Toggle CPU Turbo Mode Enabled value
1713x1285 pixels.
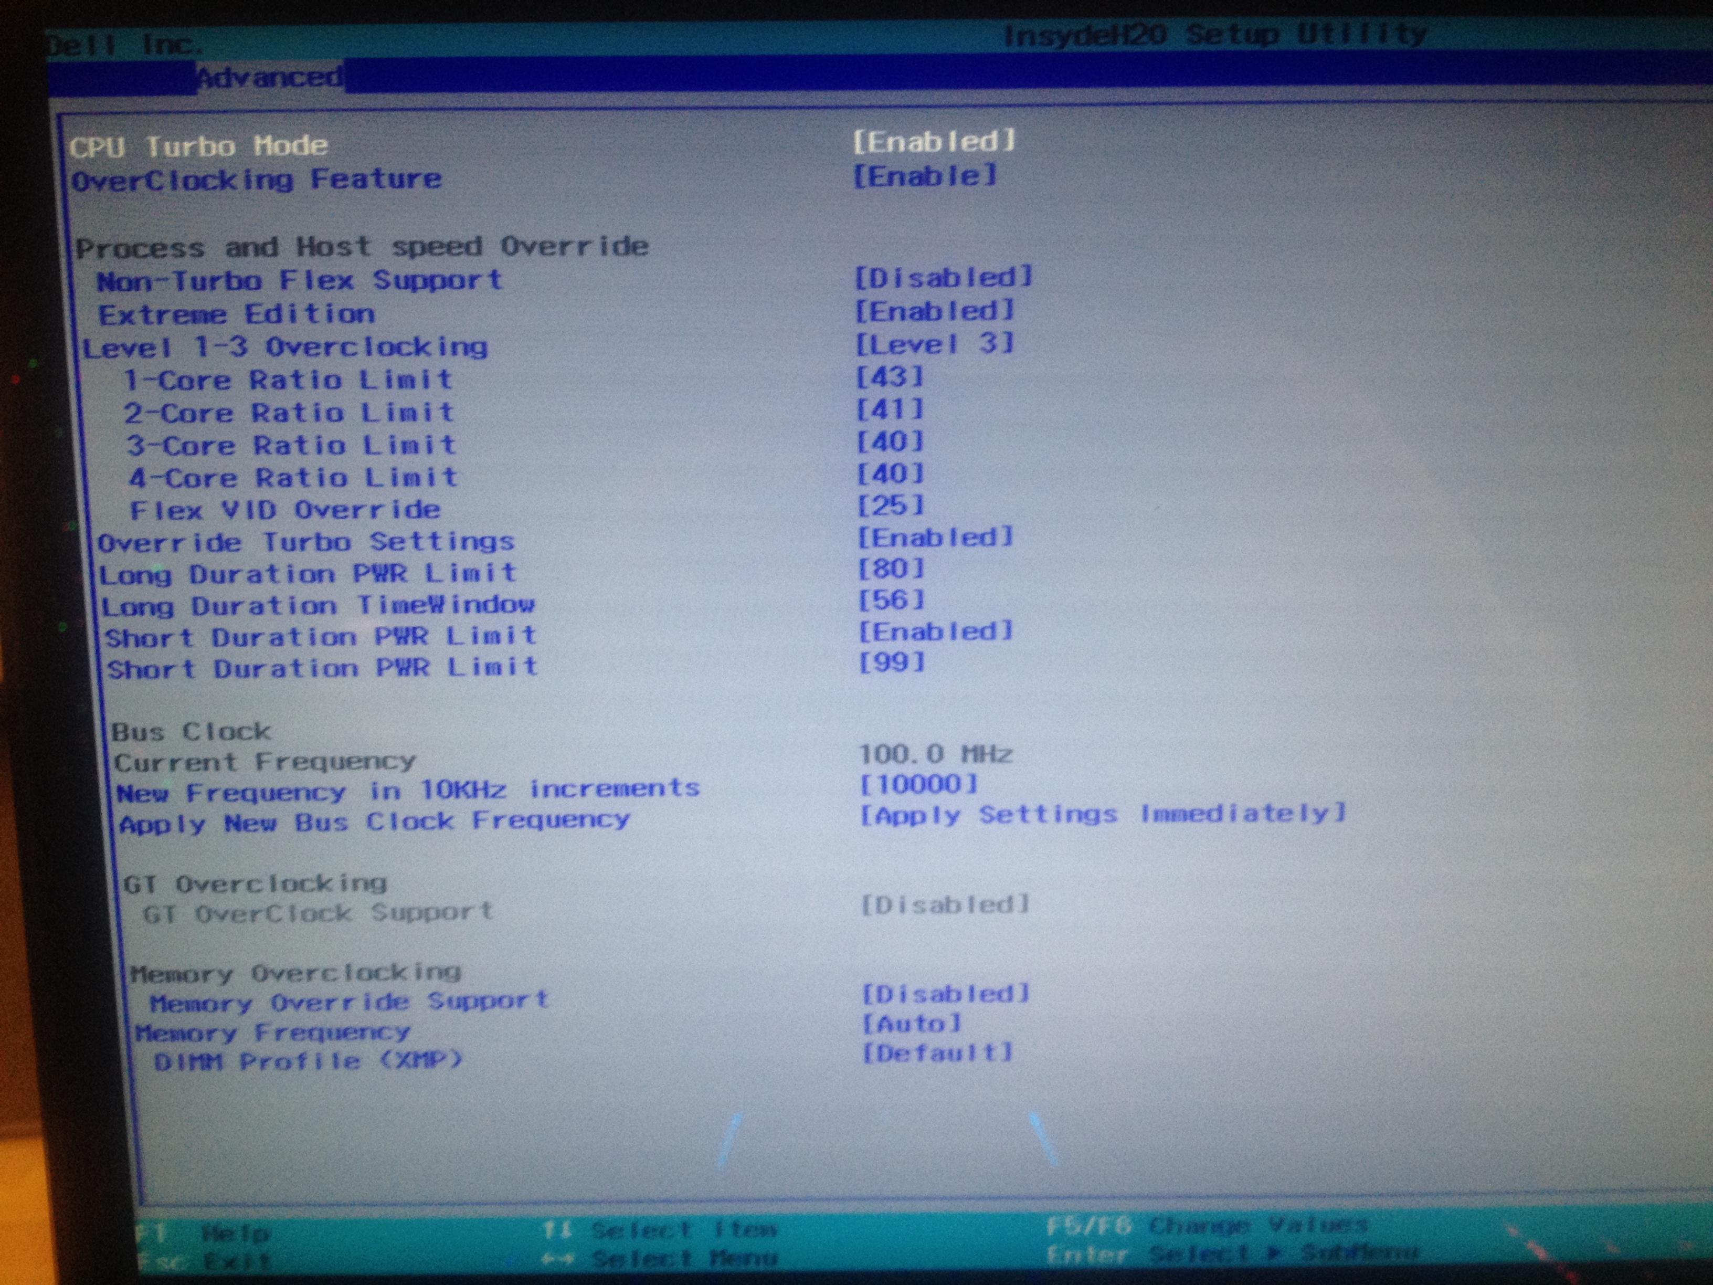coord(934,142)
